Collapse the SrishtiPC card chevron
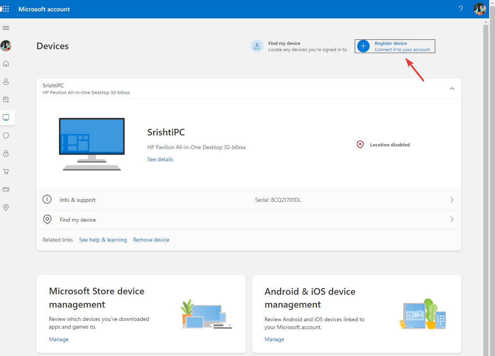 (452, 89)
